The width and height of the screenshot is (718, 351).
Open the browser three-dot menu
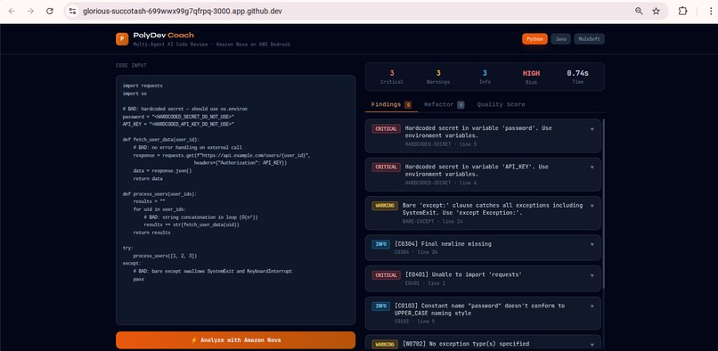[x=710, y=11]
